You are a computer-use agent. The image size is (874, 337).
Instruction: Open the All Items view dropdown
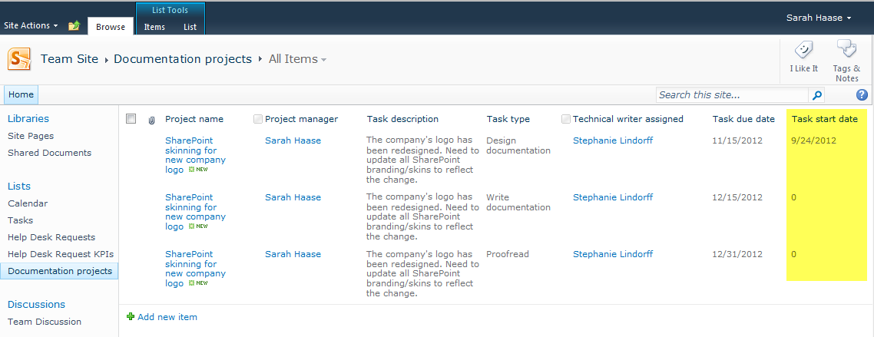[297, 59]
